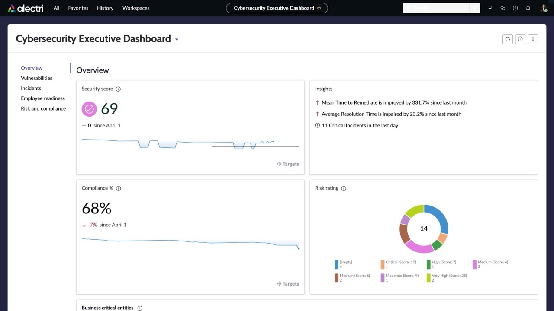554x311 pixels.
Task: Expand Targets on the Security score chart
Action: coord(288,164)
